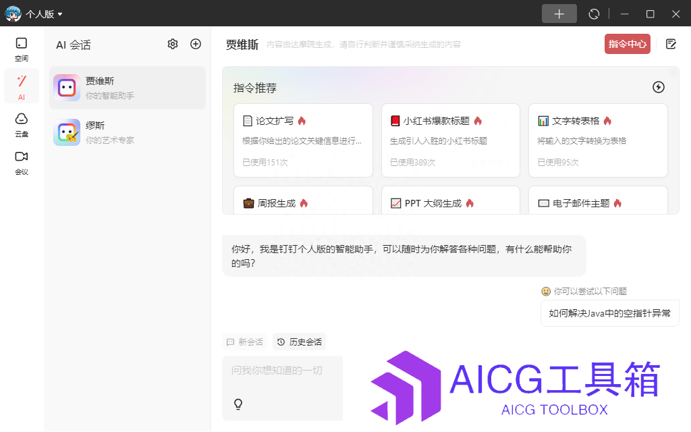This screenshot has height=432, width=691.
Task: Choose the 小红书爆款标题 command card
Action: click(x=450, y=140)
